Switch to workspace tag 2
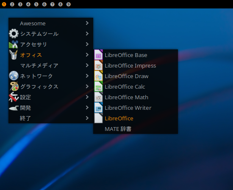Image resolution: width=233 pixels, height=190 pixels. tap(12, 4)
